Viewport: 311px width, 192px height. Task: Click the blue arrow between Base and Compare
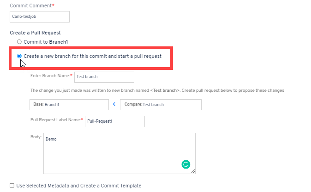tap(115, 104)
